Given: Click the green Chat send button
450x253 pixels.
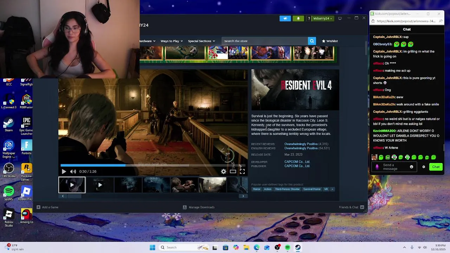Looking at the screenshot, I should pos(436,167).
